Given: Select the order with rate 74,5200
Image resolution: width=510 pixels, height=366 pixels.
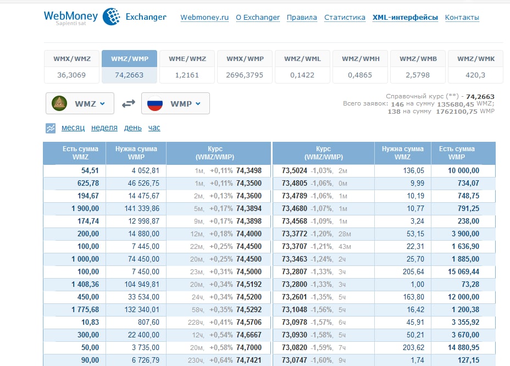Looking at the screenshot, I should click(x=157, y=297).
